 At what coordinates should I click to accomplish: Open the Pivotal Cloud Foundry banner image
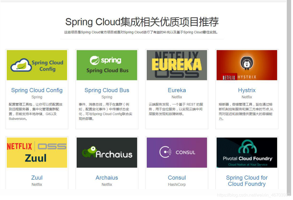pyautogui.click(x=247, y=153)
